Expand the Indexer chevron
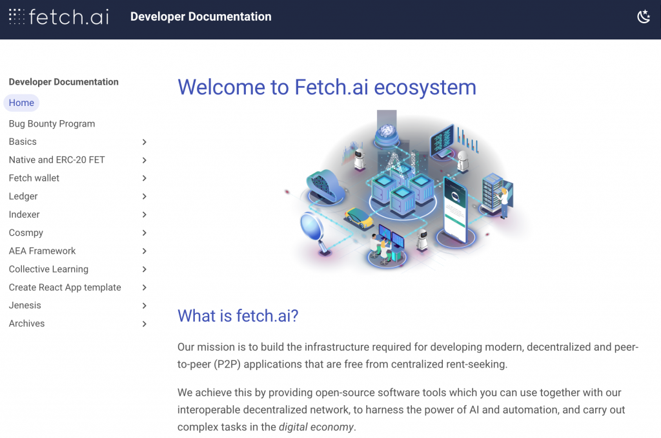 [144, 214]
